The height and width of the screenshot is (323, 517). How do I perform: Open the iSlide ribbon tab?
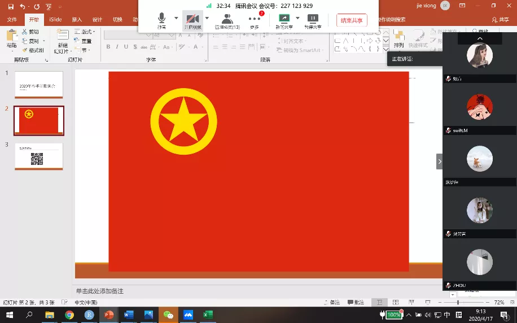click(x=55, y=19)
